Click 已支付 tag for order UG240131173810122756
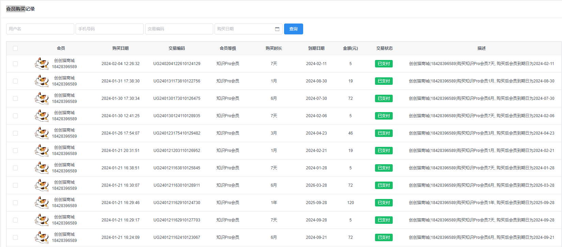 tap(384, 81)
